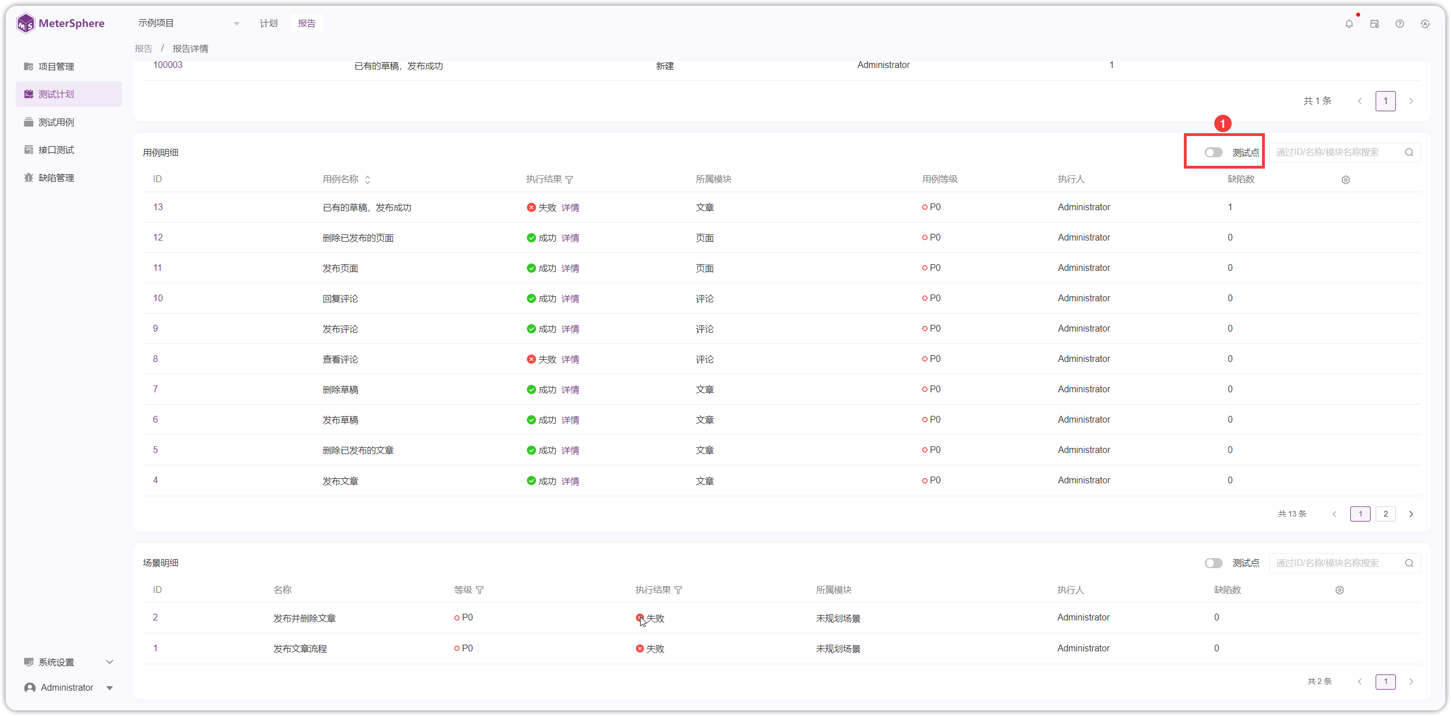Open 测试用例 in the sidebar
Image resolution: width=1451 pixels, height=716 pixels.
pyautogui.click(x=69, y=122)
